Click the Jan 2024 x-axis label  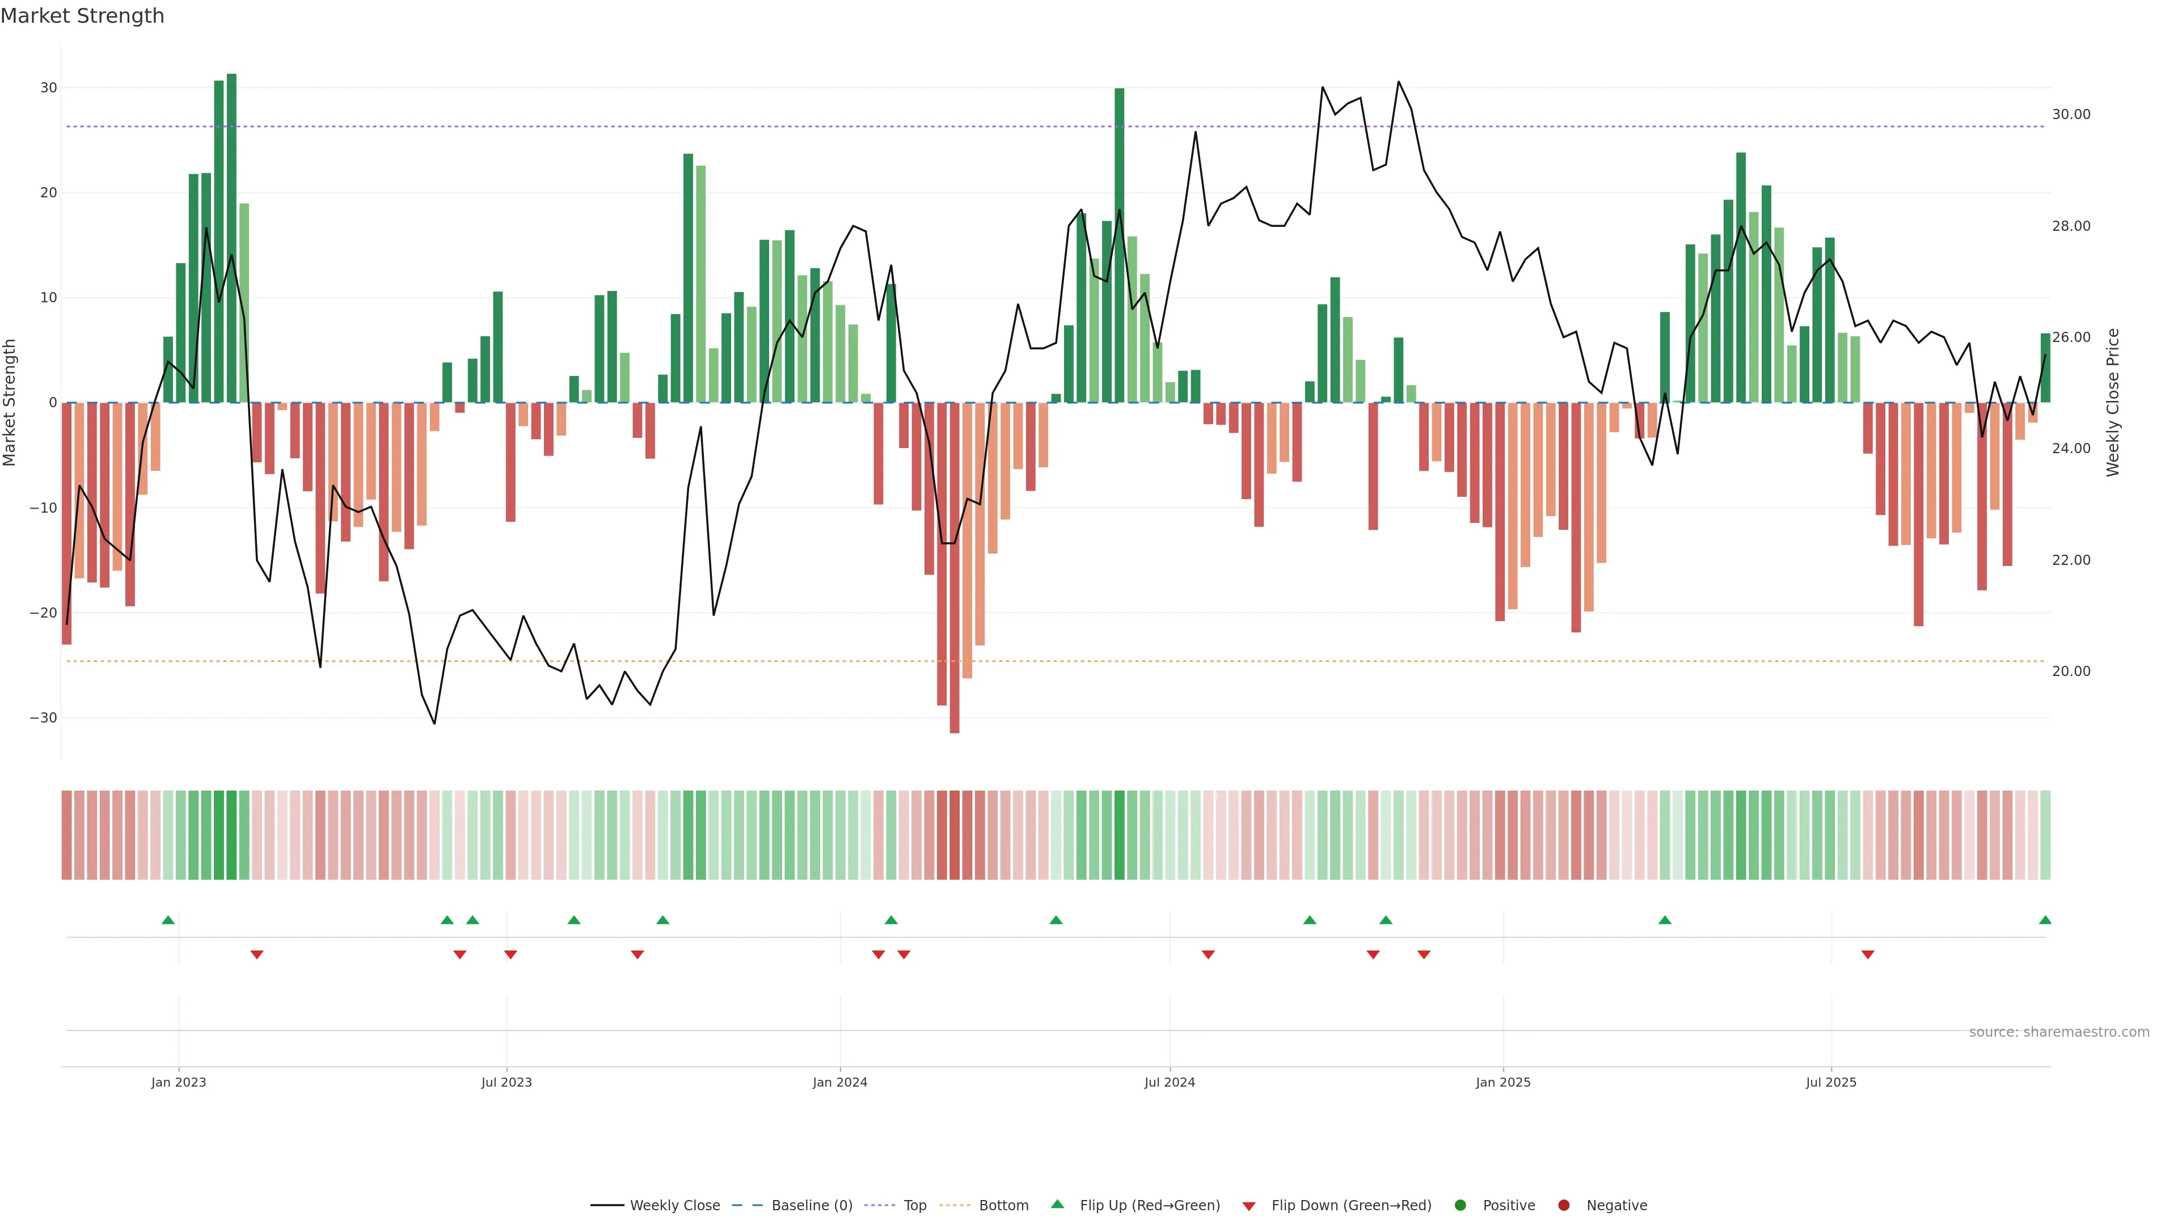coord(839,1082)
